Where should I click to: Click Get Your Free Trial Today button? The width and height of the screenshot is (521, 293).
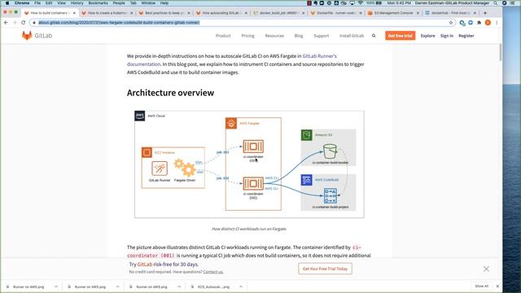325,269
